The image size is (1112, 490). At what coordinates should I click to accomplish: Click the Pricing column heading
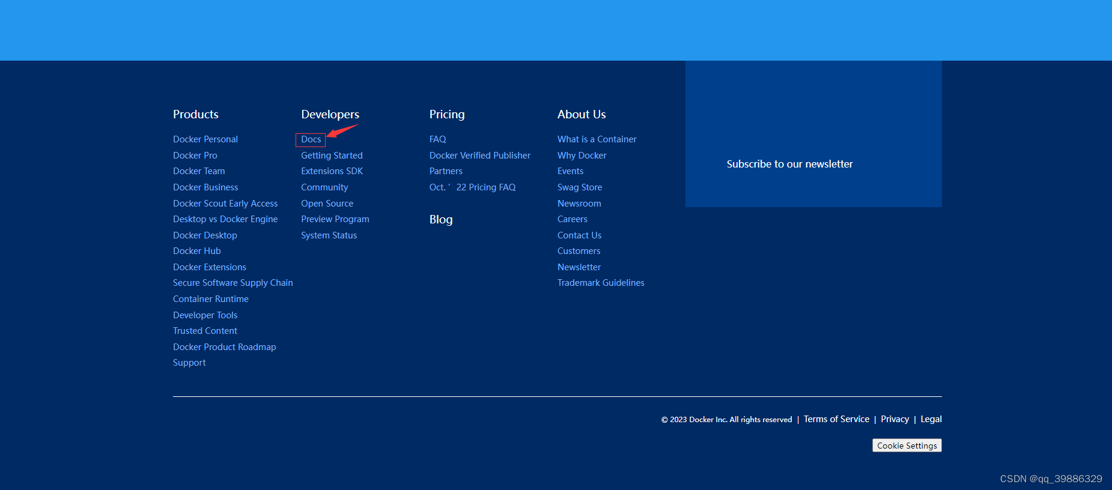pos(447,114)
